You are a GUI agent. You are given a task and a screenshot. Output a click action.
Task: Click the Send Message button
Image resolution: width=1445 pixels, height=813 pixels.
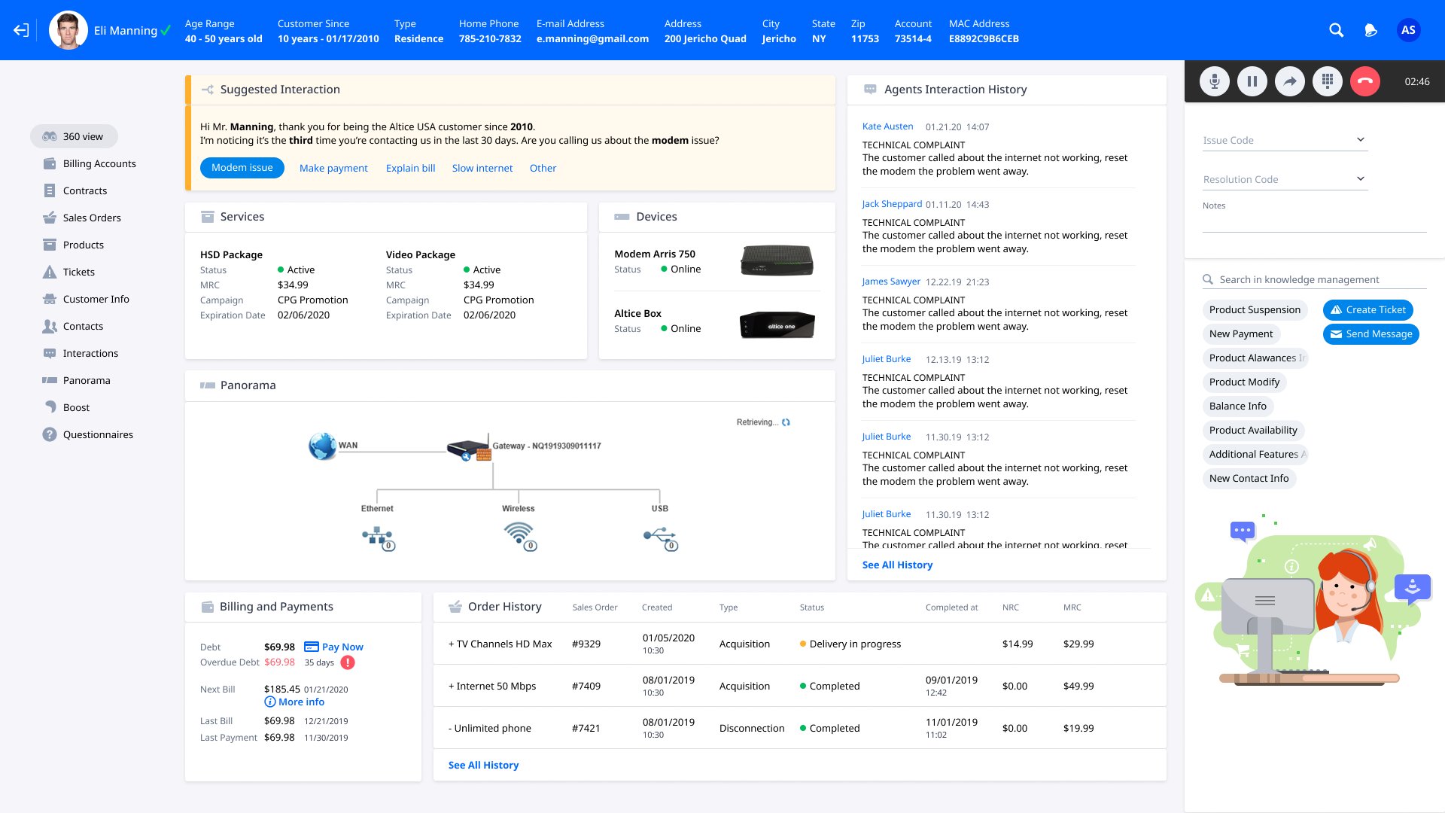pyautogui.click(x=1371, y=333)
